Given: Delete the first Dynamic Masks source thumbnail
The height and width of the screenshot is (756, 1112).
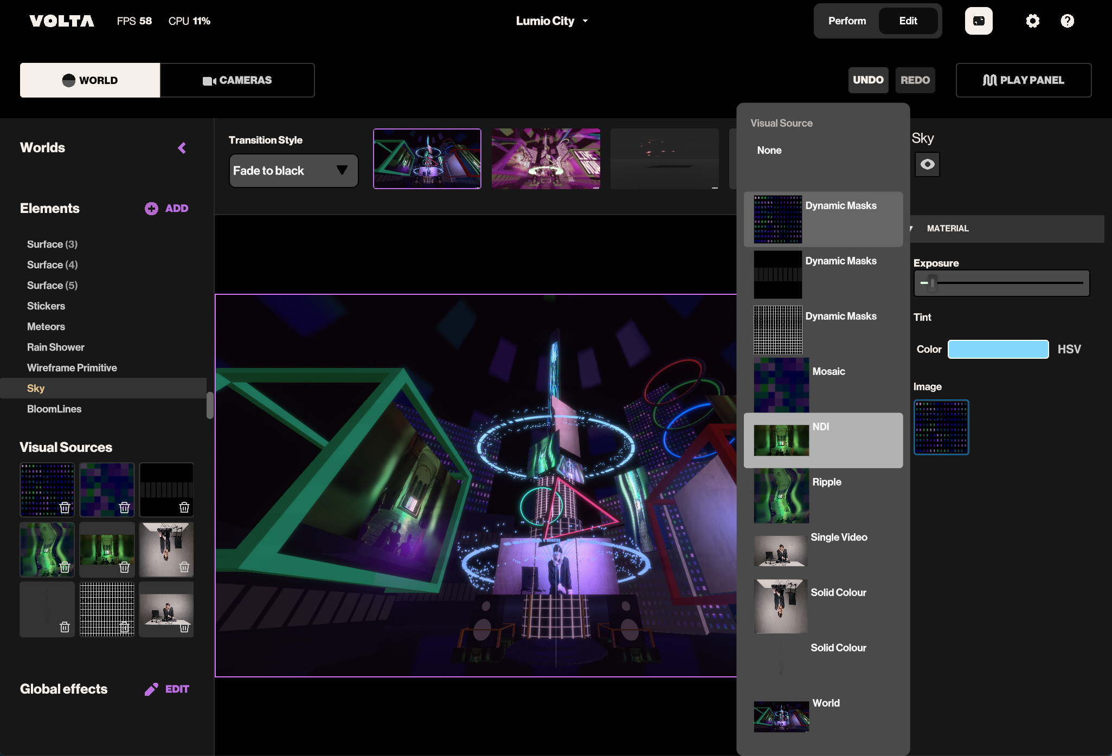Looking at the screenshot, I should [x=65, y=507].
